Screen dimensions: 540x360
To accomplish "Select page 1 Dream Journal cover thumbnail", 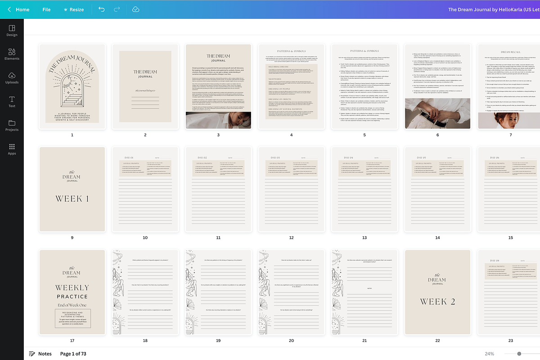I will point(72,86).
